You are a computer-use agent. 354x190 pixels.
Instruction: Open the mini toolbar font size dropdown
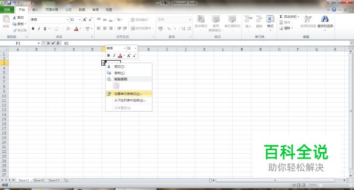click(136, 48)
